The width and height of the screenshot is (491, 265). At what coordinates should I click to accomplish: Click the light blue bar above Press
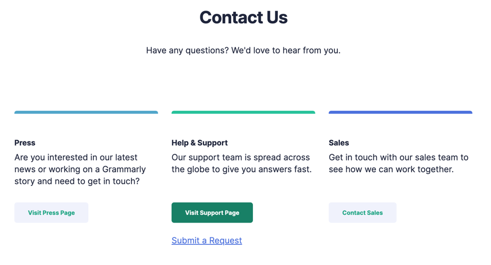click(x=86, y=112)
